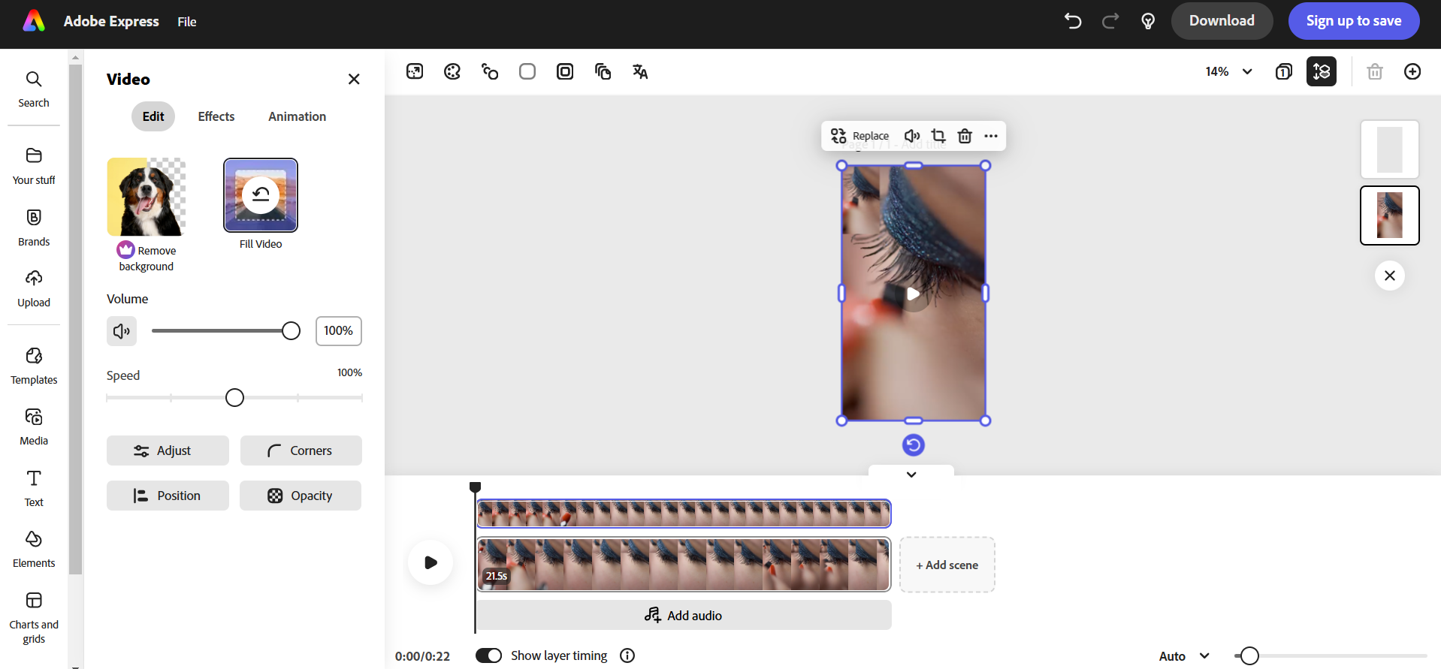Switch to the Effects tab
Image resolution: width=1441 pixels, height=669 pixels.
point(216,116)
